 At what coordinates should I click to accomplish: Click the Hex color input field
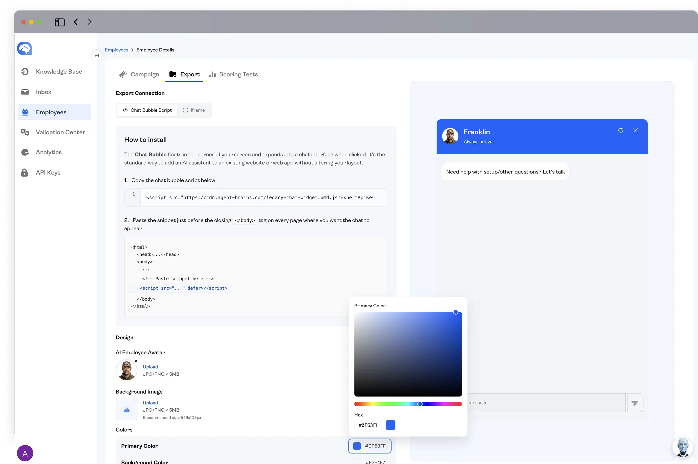point(368,425)
